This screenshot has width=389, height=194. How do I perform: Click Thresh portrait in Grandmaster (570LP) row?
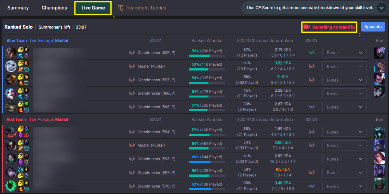point(11,186)
